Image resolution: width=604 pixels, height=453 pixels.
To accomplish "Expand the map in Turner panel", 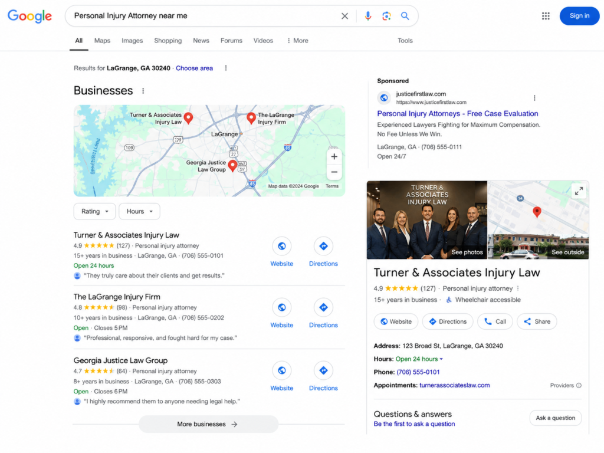I will (579, 191).
